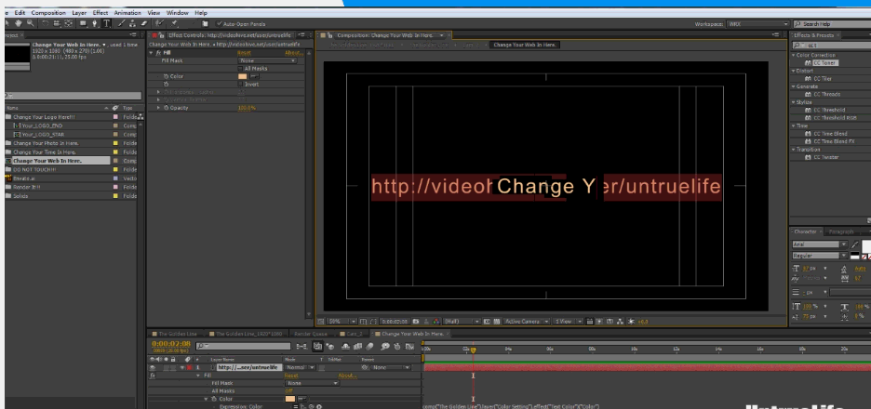Click the Search Help field
Viewport: 871px width, 409px height.
click(x=832, y=24)
